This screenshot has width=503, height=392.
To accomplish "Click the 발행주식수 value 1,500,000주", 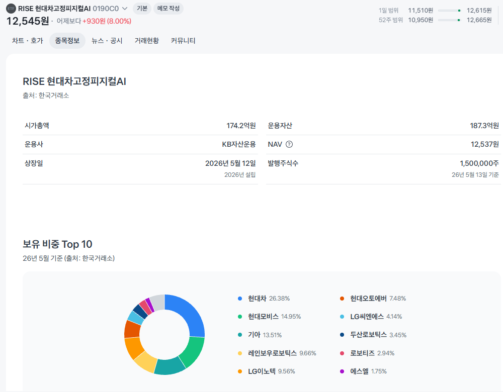I will (479, 163).
